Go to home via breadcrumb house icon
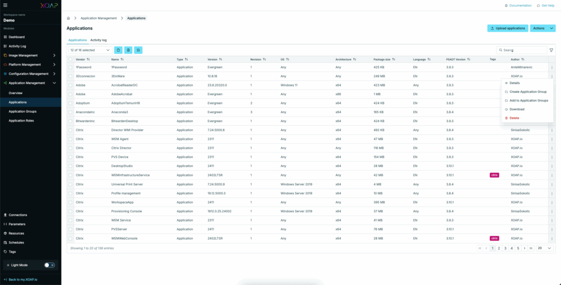This screenshot has height=285, width=561. click(68, 18)
